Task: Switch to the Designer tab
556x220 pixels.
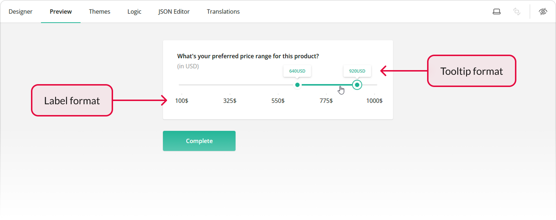Action: click(x=21, y=11)
